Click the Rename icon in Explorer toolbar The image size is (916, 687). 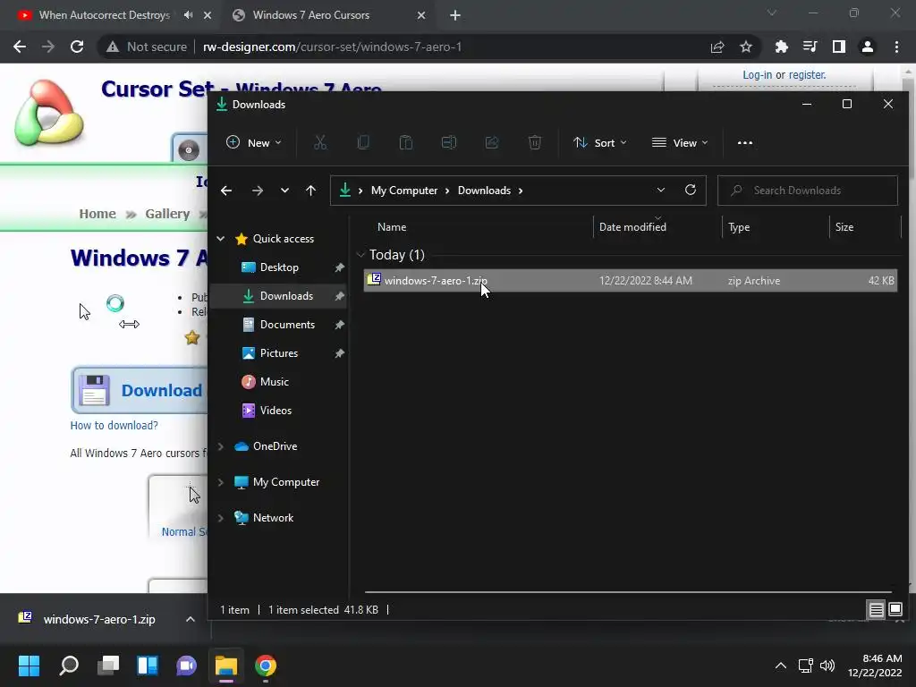449,142
